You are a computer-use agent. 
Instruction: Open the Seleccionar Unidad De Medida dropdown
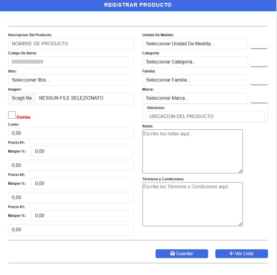(x=195, y=44)
